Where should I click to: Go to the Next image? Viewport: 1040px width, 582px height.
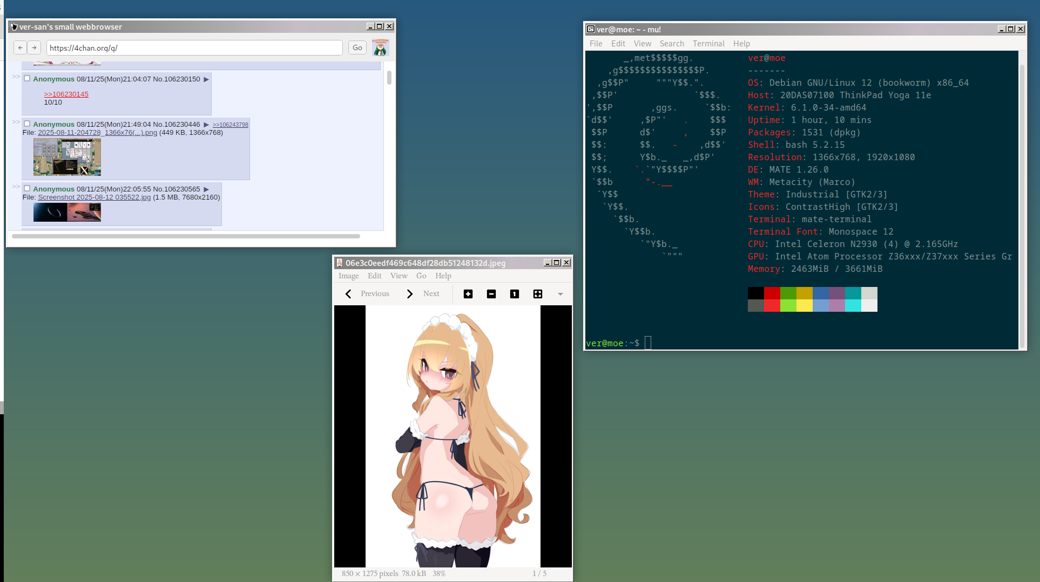coord(423,294)
